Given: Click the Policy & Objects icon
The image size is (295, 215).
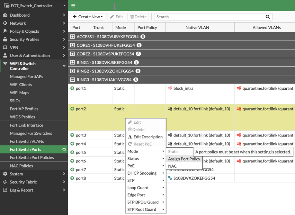Looking at the screenshot, I should 5,31.
